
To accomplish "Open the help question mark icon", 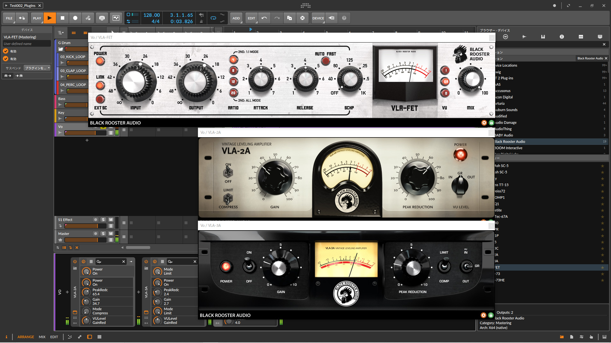I will 344,18.
